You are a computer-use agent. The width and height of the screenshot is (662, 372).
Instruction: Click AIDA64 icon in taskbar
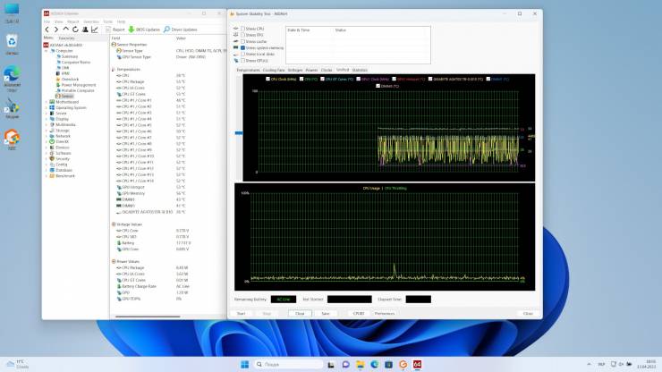[417, 365]
